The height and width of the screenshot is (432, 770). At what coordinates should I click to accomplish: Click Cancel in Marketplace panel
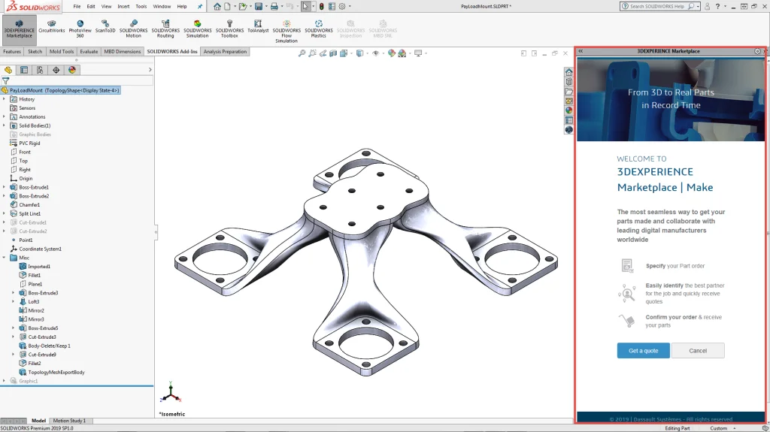click(x=698, y=351)
